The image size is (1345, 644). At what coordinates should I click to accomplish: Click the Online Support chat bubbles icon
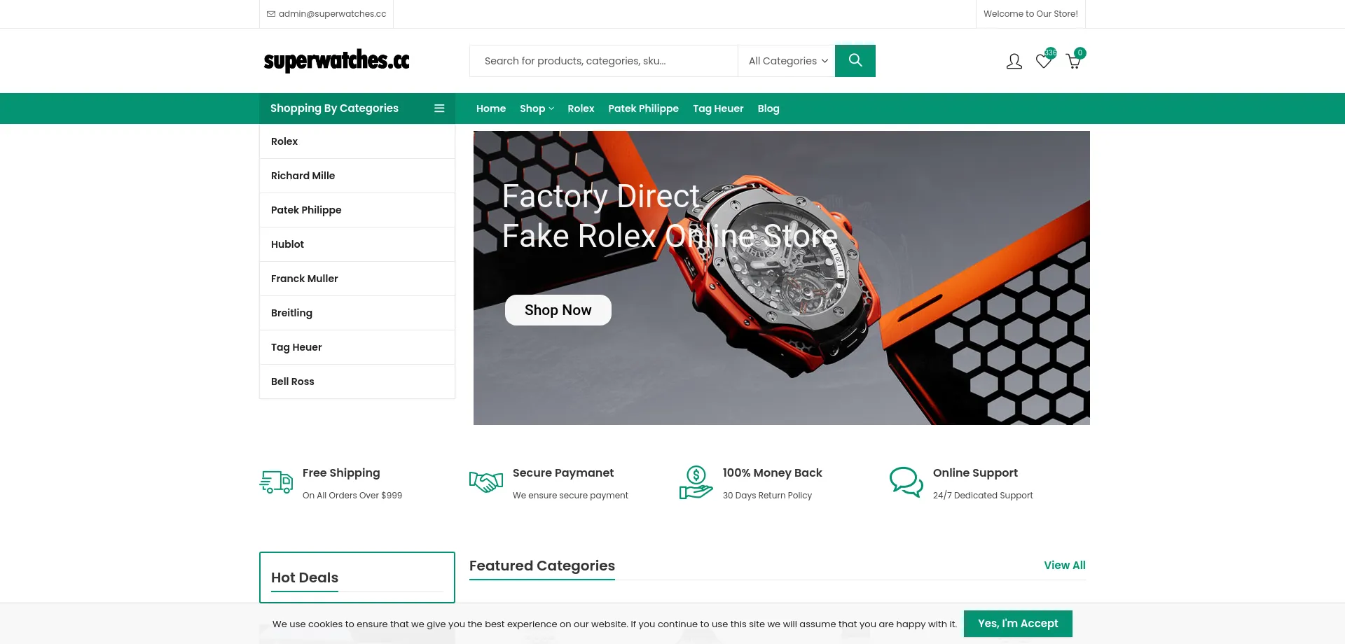[x=906, y=482]
